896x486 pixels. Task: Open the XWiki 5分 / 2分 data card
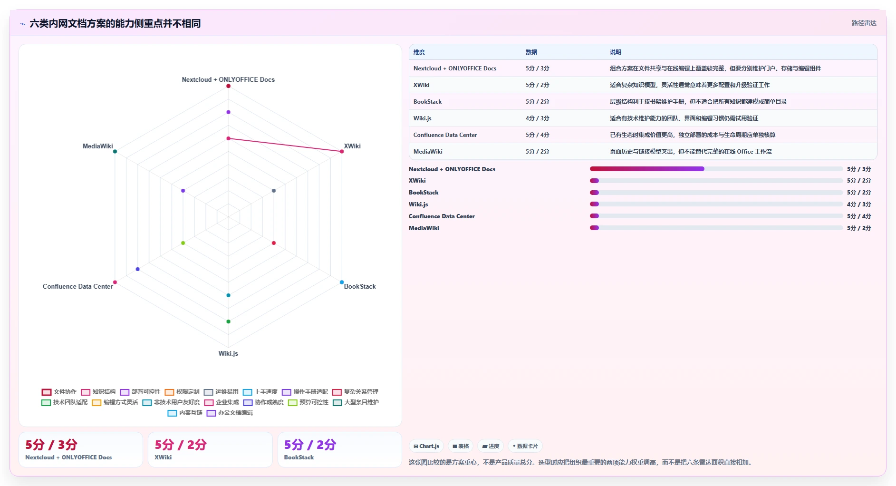point(210,449)
